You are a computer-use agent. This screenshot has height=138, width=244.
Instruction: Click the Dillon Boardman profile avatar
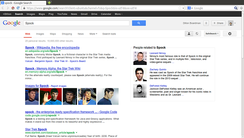point(231,23)
